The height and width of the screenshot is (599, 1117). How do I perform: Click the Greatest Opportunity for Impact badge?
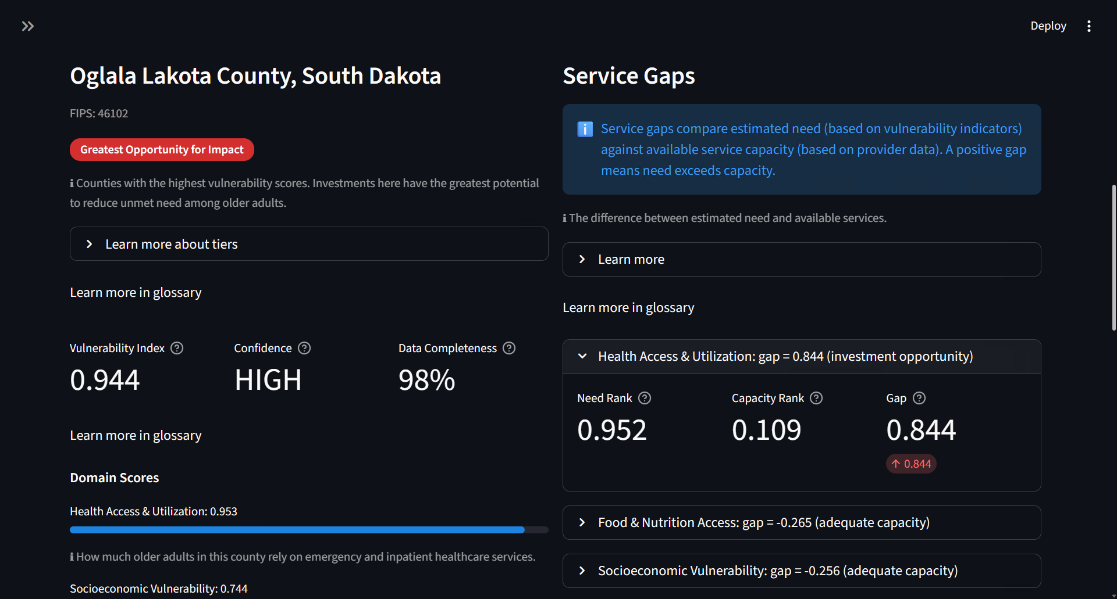162,150
